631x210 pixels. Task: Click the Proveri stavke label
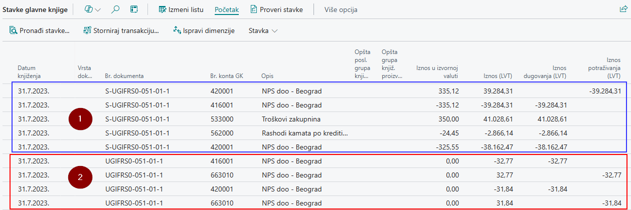pyautogui.click(x=281, y=9)
